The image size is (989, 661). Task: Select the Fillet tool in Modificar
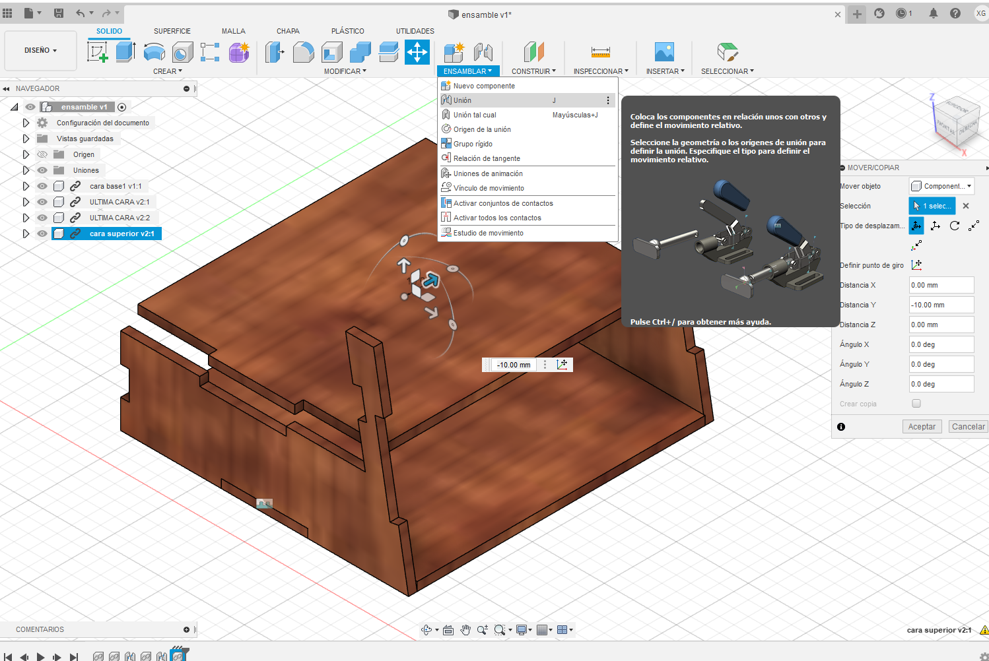(303, 52)
